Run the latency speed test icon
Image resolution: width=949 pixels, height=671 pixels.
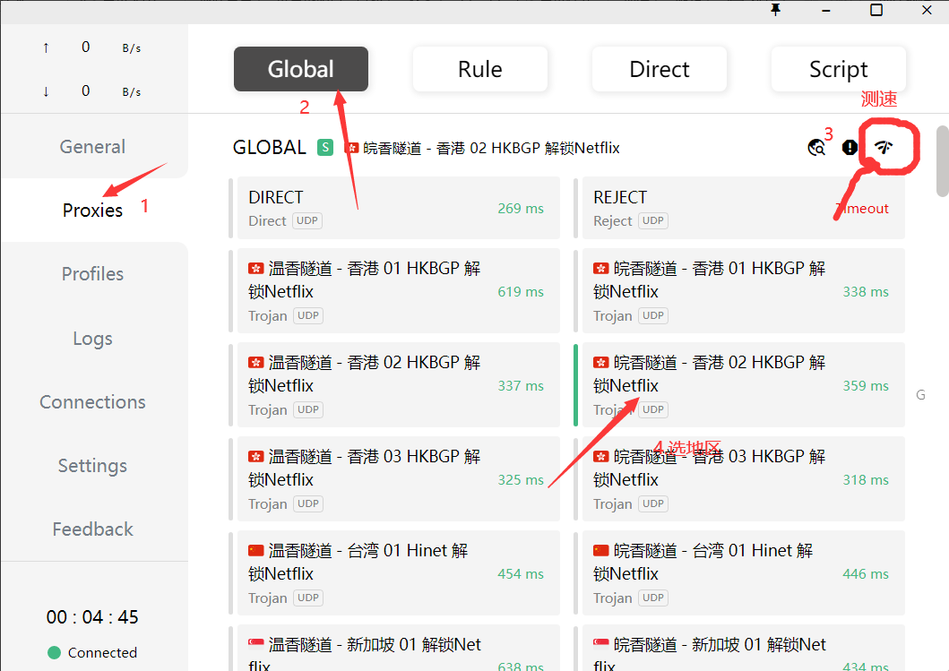pyautogui.click(x=884, y=148)
